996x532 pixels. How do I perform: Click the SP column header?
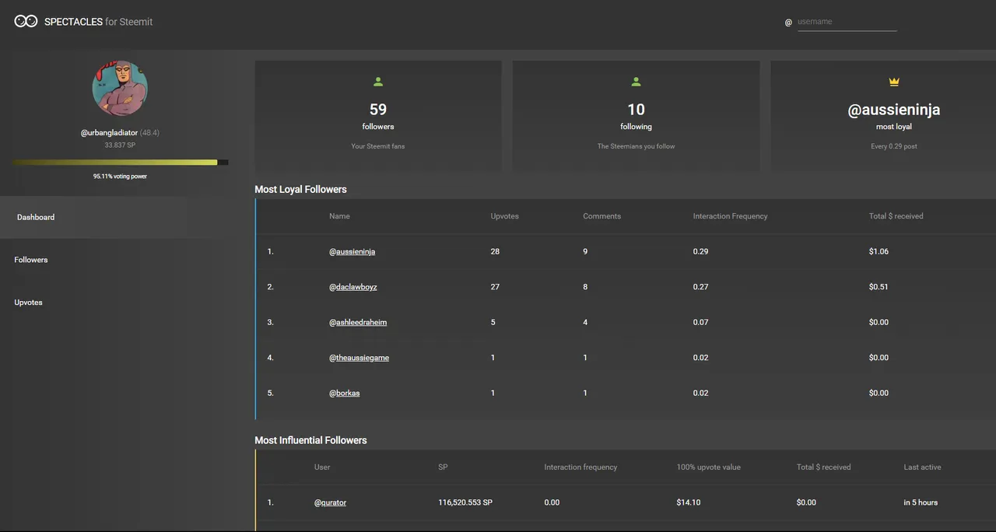tap(443, 467)
